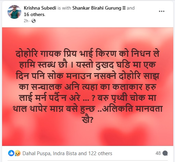Open the Krishna Subedi profile name link
The image size is (175, 162).
[40, 8]
